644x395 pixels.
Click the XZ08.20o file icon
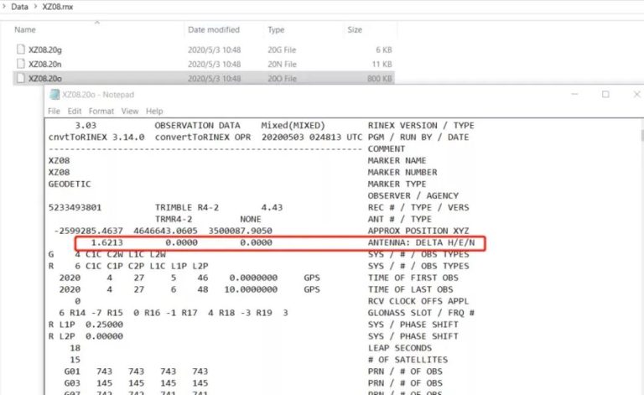click(21, 78)
